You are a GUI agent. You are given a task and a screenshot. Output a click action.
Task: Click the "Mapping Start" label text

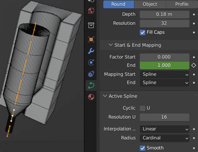[x=120, y=75]
